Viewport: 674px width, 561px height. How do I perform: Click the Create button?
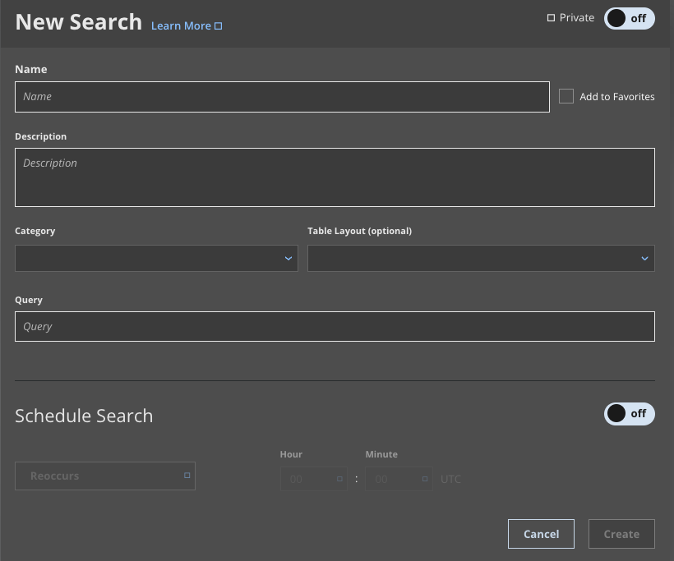click(621, 534)
